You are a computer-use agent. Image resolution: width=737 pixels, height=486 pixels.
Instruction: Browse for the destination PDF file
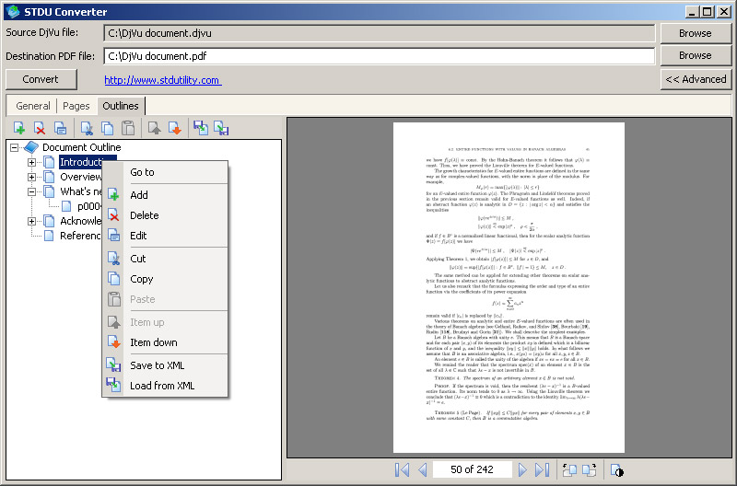(696, 55)
